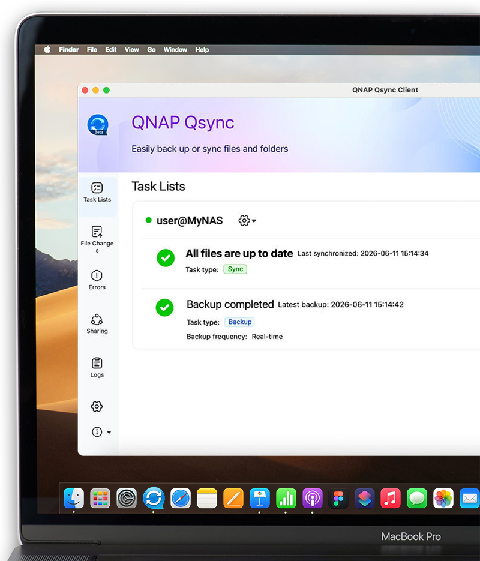Open the Errors section
480x561 pixels.
[97, 280]
